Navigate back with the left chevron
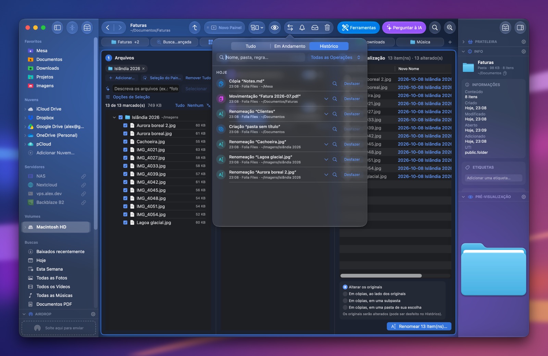The image size is (548, 356). click(108, 28)
